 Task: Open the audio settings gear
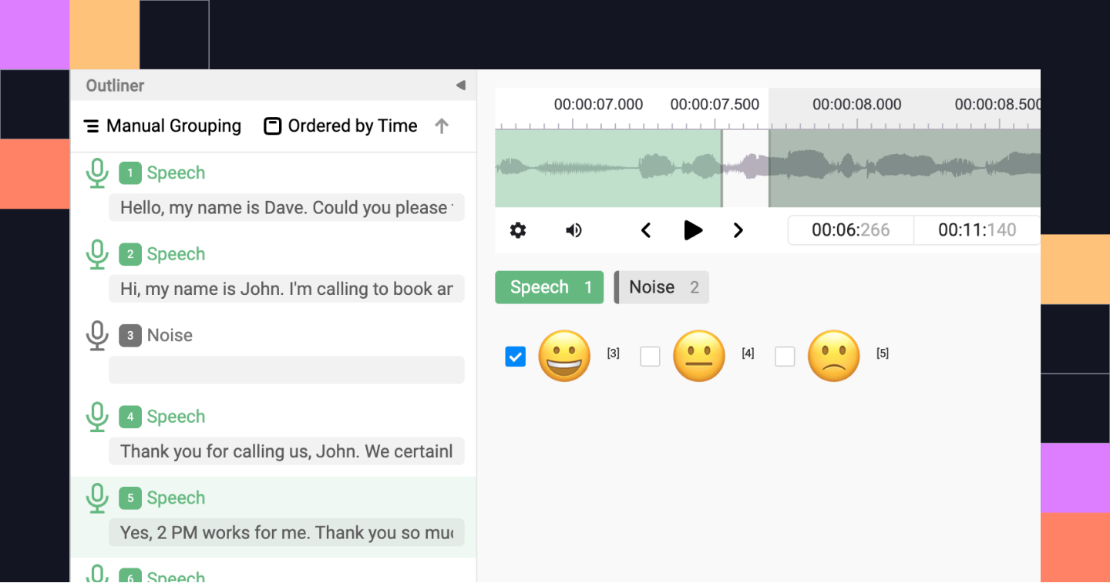click(x=517, y=230)
